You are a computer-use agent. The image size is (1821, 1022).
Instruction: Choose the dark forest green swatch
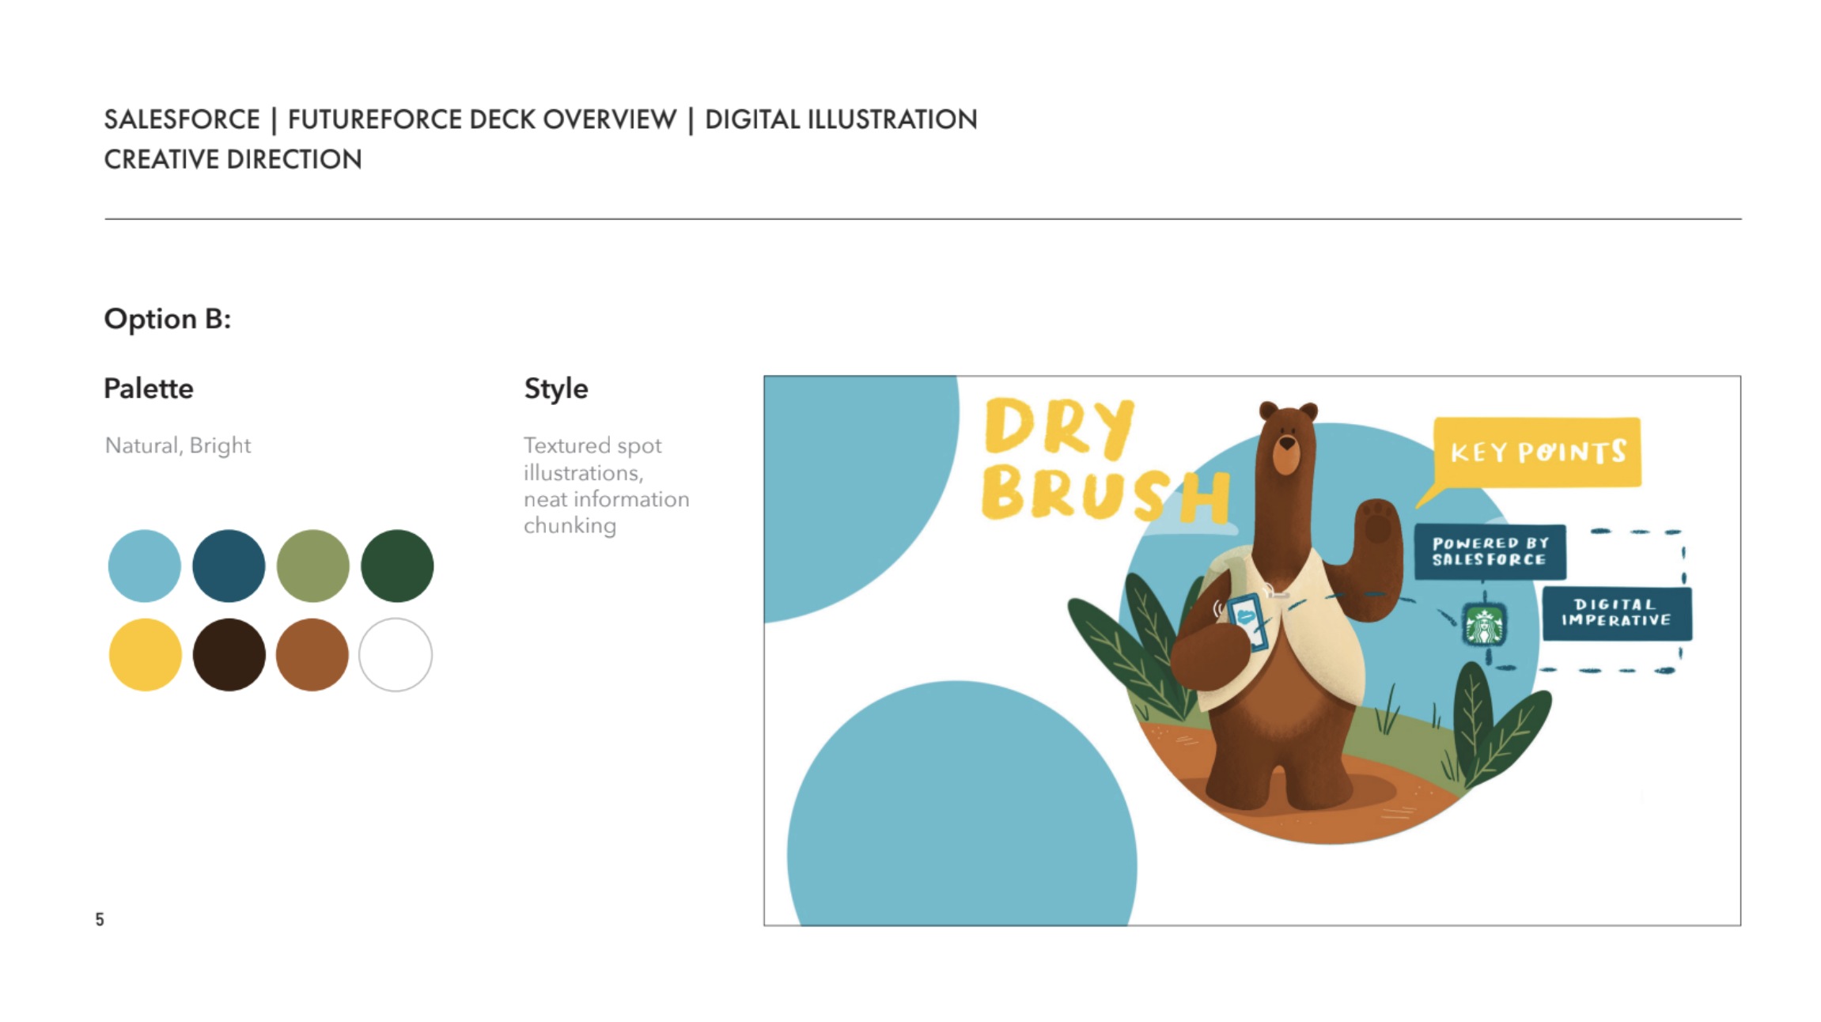(x=397, y=566)
